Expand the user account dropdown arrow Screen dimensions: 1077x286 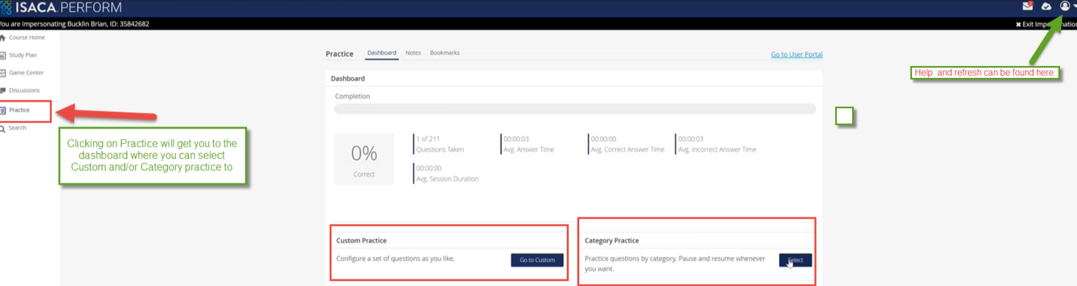1074,6
